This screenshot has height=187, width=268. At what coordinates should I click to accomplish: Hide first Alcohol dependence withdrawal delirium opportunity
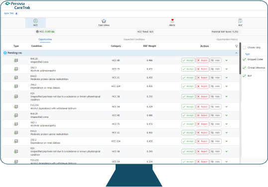click(216, 107)
